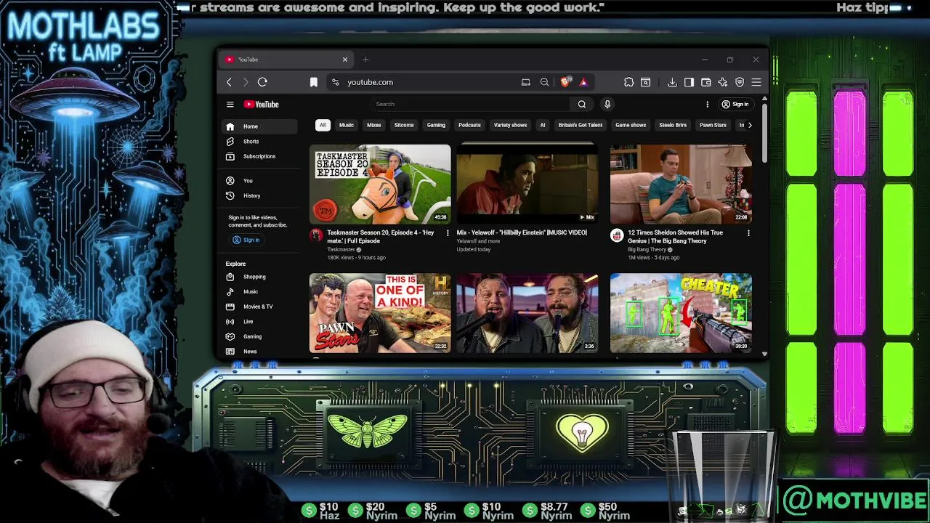Open the Brave Wallet icon
Image resolution: width=930 pixels, height=523 pixels.
tap(705, 82)
